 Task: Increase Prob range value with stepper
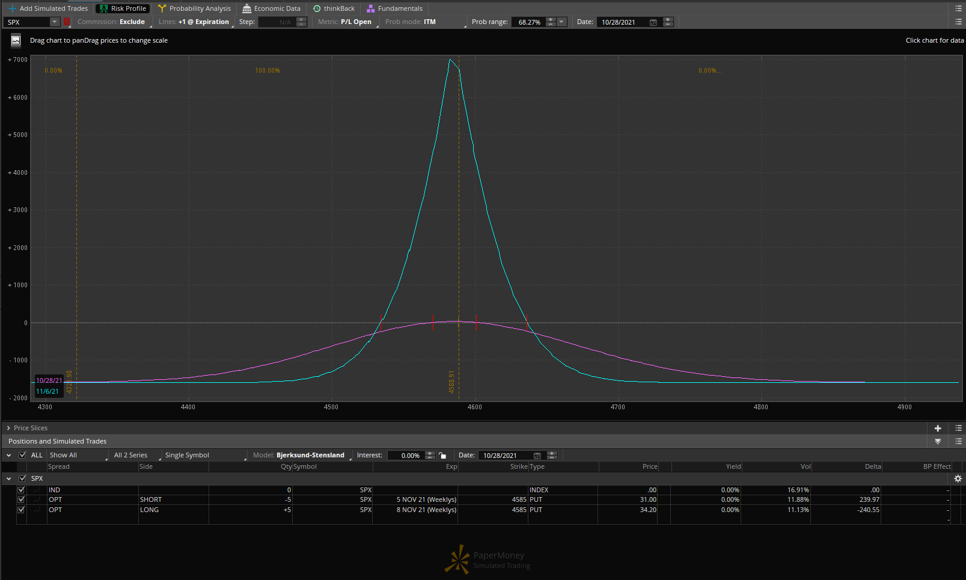click(551, 20)
